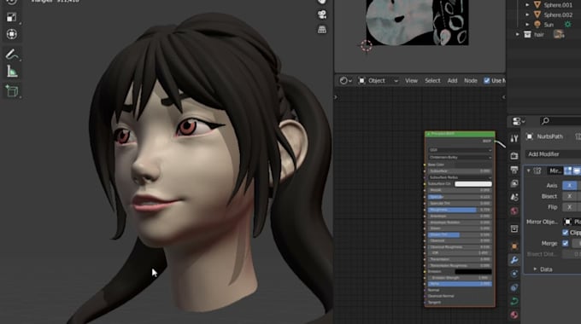Open the Output properties tab

[x=514, y=170]
